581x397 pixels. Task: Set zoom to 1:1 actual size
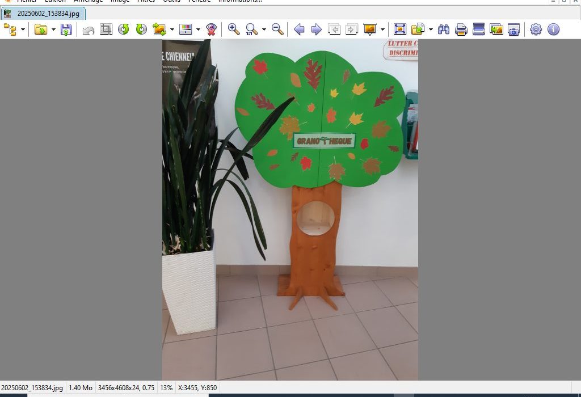[251, 29]
